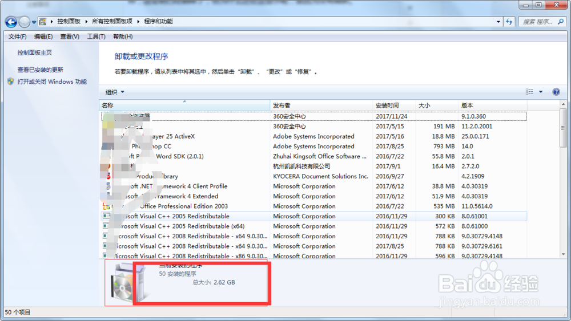
Task: Click scrollbar up arrow of program list
Action: tap(564, 104)
